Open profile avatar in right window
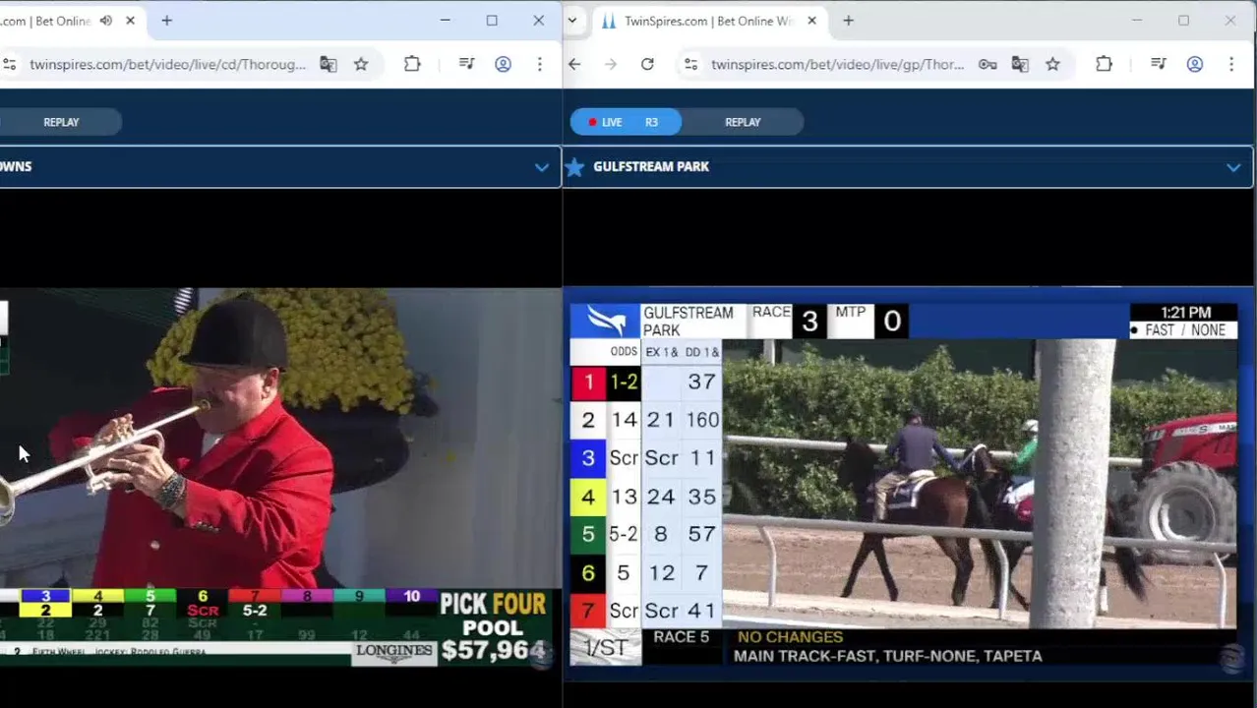This screenshot has width=1257, height=708. coord(1194,64)
